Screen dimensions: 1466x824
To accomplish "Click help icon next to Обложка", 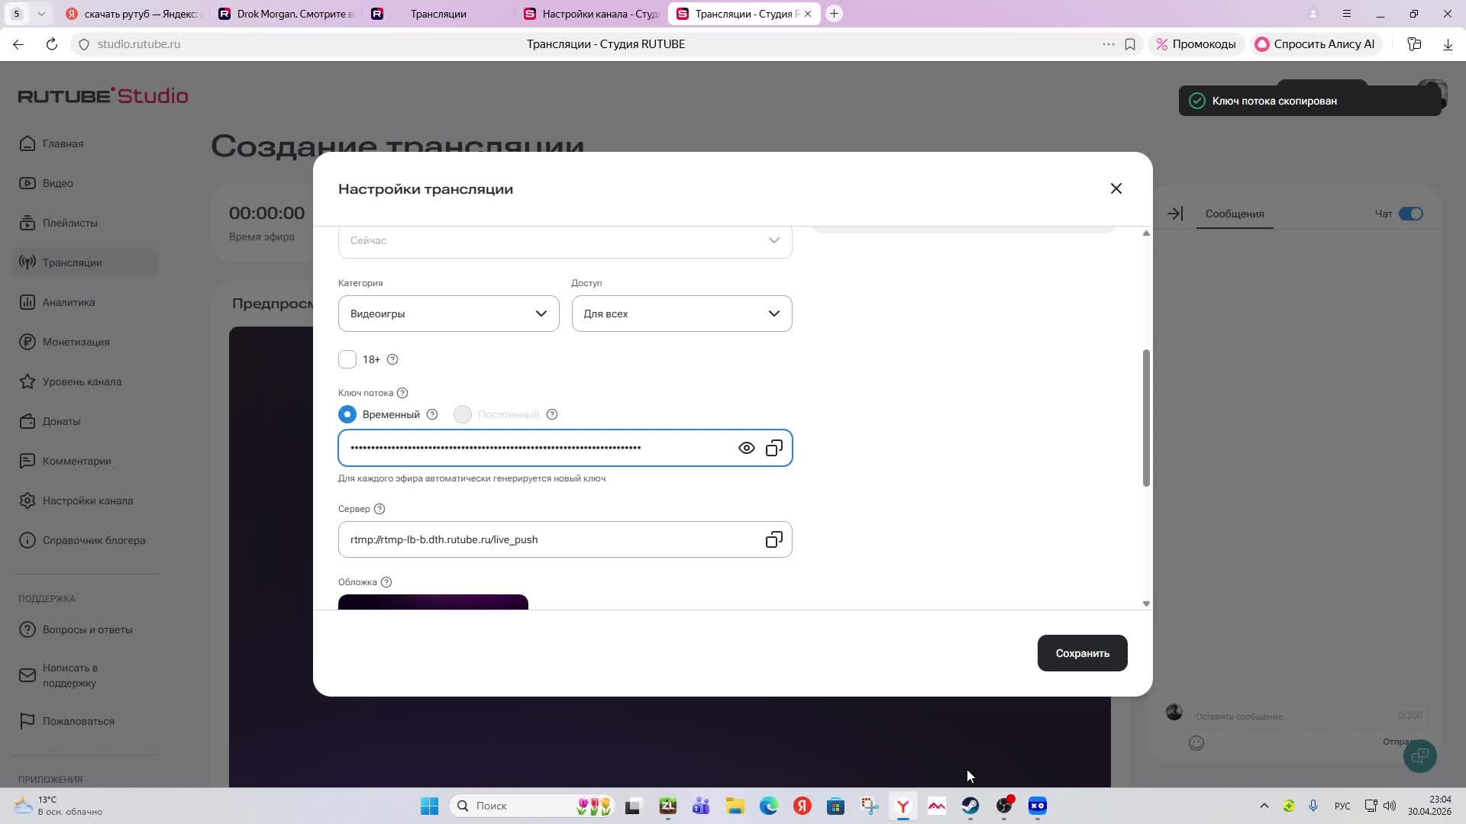I will [x=386, y=582].
